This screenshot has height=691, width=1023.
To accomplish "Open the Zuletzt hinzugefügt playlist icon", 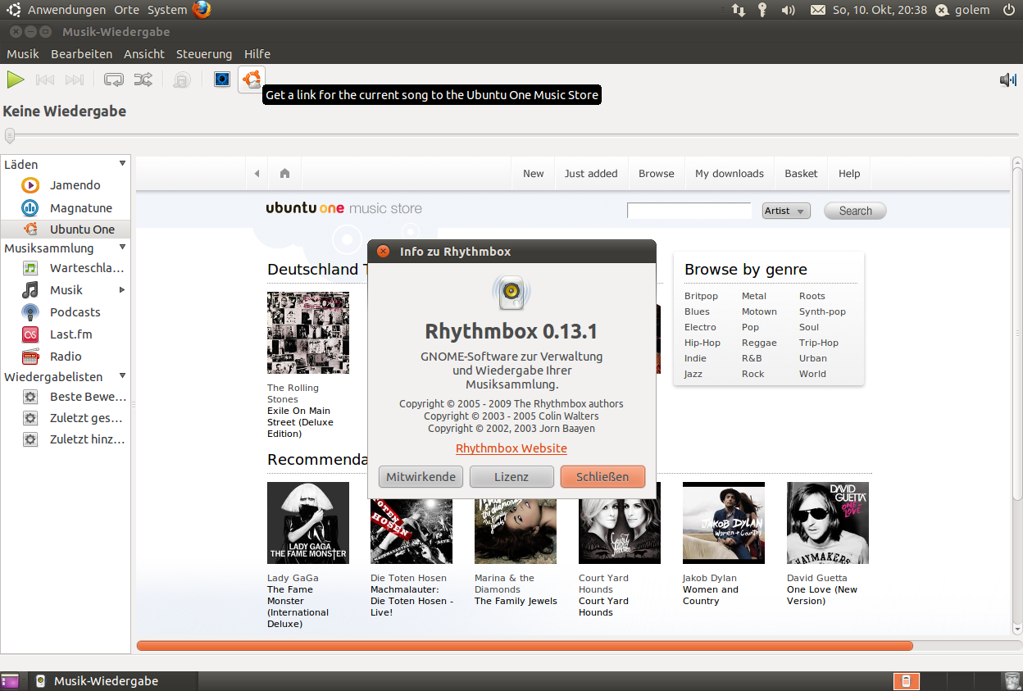I will [30, 439].
